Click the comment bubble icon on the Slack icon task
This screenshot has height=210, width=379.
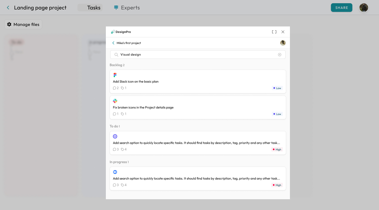tap(115, 88)
